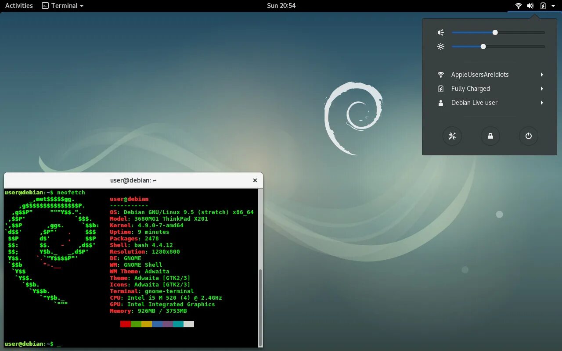Click the GPU line Intel Integrated Graphics
Viewport: 562px width, 351px height.
click(x=162, y=304)
